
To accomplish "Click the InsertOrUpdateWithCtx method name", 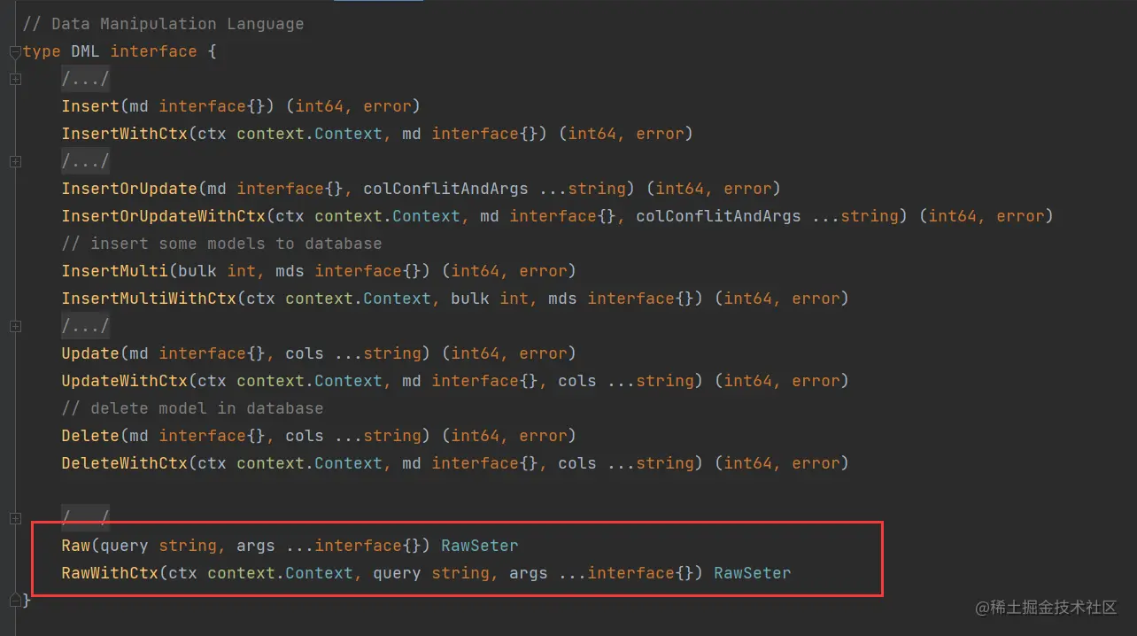I will coord(163,216).
